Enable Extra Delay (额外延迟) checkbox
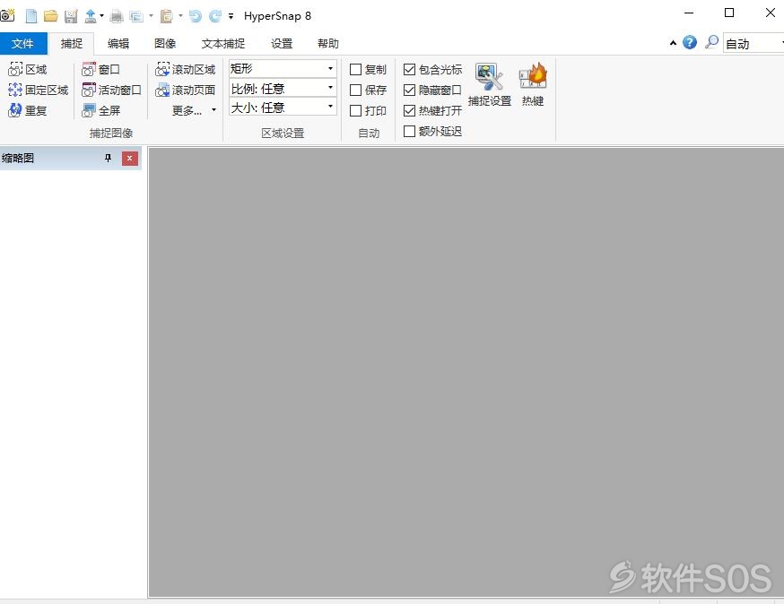 coord(410,131)
